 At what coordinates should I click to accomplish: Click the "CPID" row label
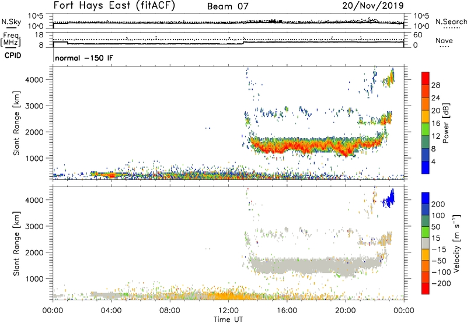coord(13,55)
